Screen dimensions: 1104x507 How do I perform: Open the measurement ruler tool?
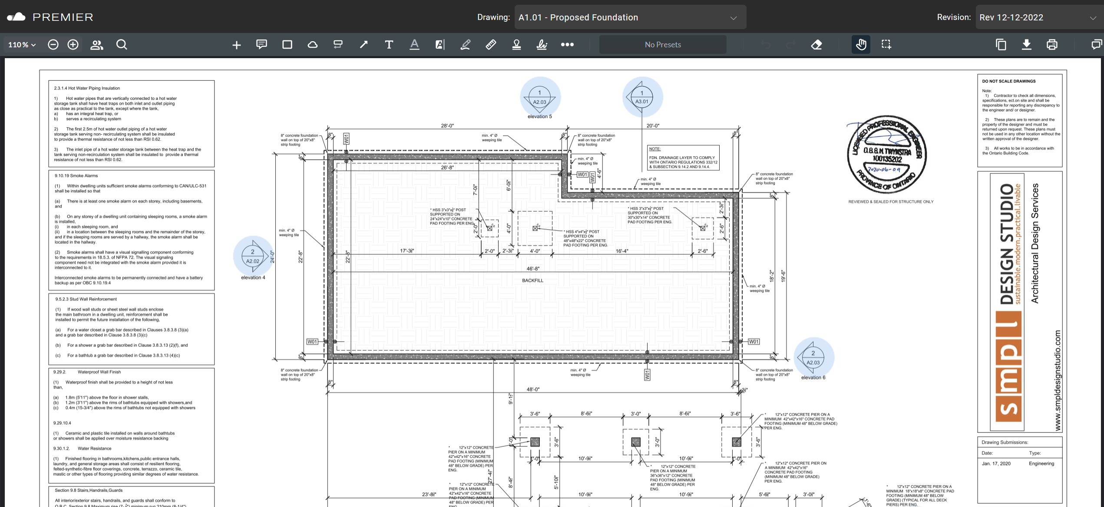click(x=490, y=44)
